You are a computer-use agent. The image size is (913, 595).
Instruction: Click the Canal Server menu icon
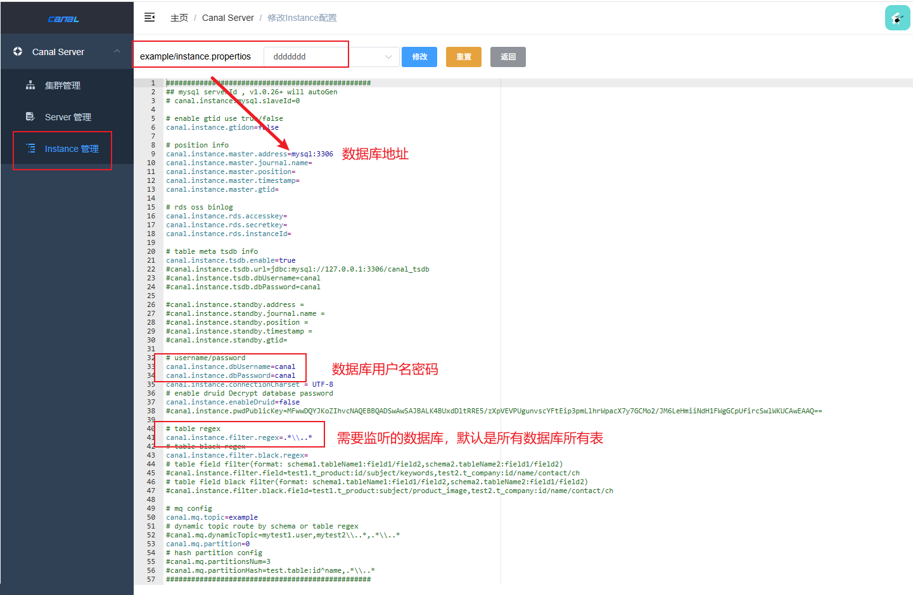point(18,51)
